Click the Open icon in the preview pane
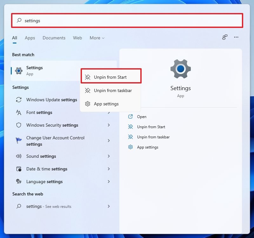The image size is (254, 238). click(x=130, y=116)
